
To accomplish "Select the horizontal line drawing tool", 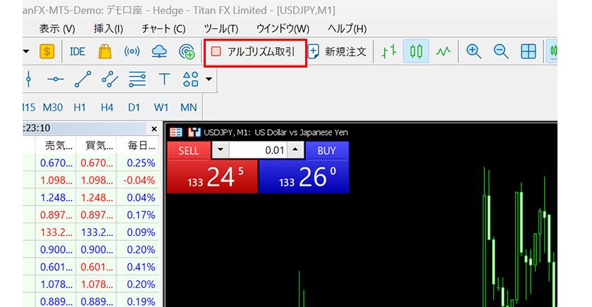I will [56, 79].
